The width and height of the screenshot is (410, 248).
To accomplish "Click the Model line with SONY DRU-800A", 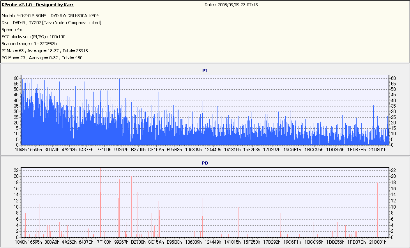I will [50, 16].
